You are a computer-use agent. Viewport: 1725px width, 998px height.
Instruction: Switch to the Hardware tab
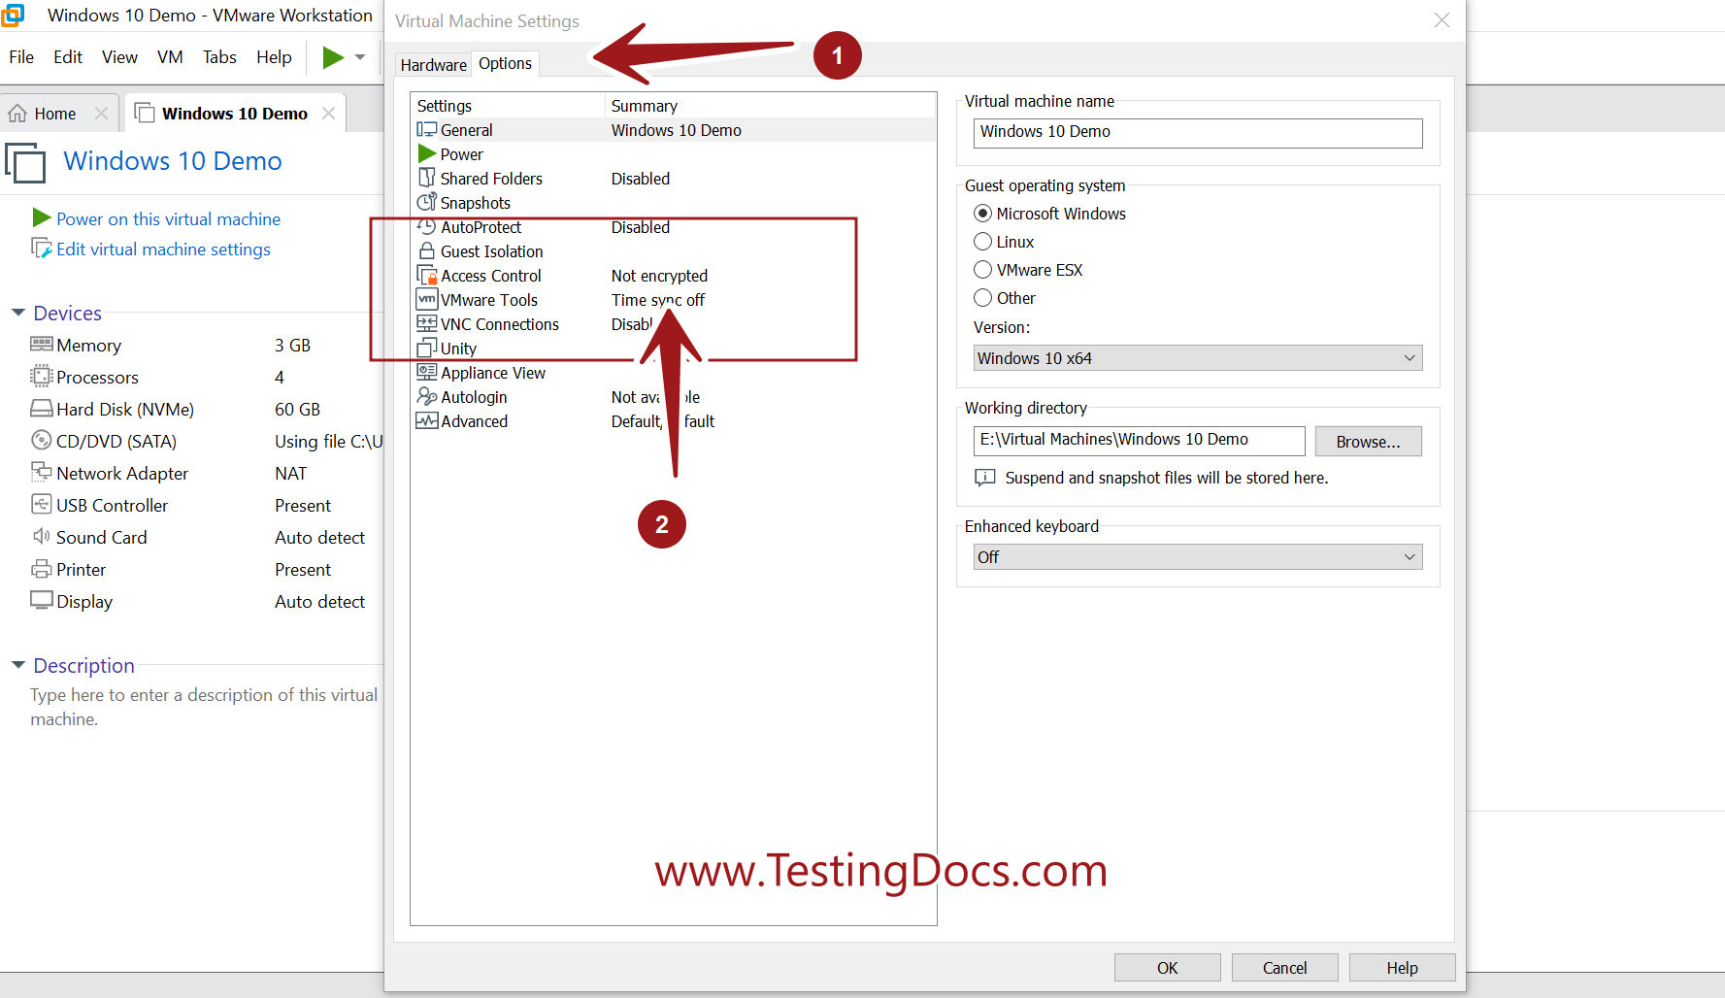tap(433, 64)
